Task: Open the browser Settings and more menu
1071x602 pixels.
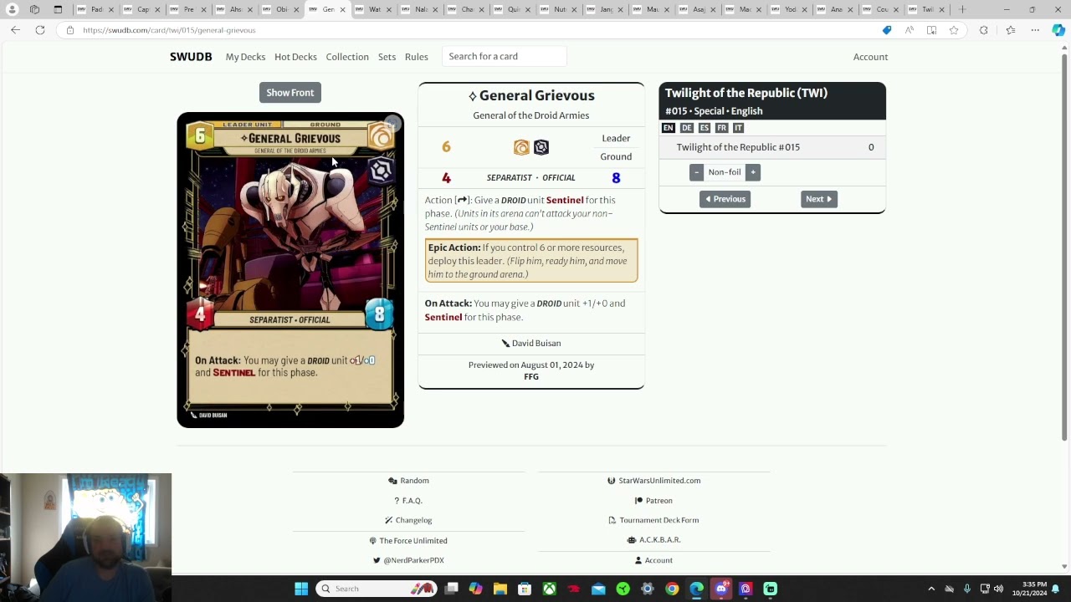Action: click(x=1035, y=30)
